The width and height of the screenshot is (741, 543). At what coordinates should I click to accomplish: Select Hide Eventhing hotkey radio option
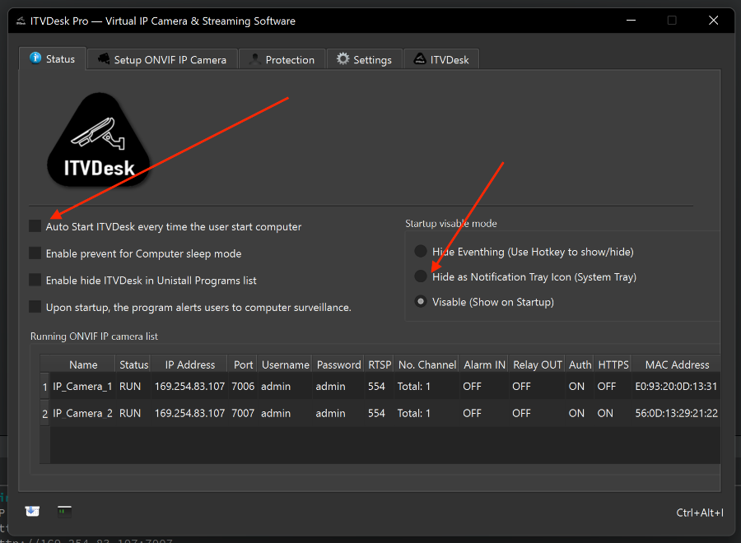pos(421,252)
